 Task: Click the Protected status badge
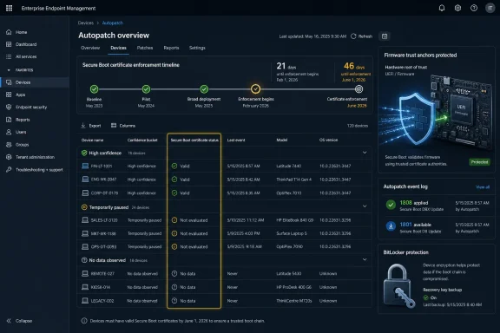coord(479,162)
